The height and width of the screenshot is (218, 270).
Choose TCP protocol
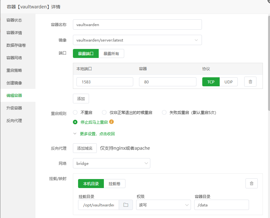(211, 82)
